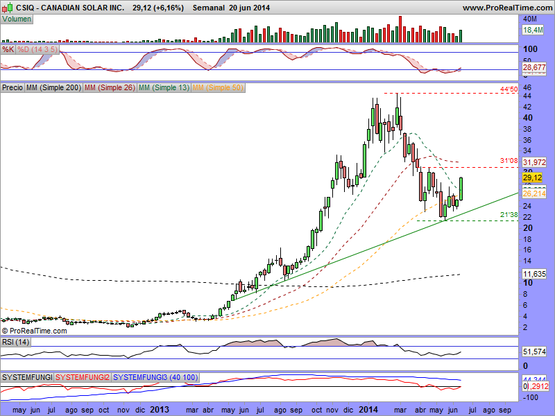Screen dimensions: 555x416
Task: Open MM (Simple 26) moving average settings
Action: click(x=110, y=87)
